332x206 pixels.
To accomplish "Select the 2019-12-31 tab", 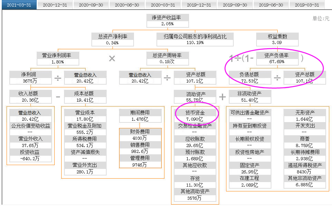I will click(x=199, y=5).
